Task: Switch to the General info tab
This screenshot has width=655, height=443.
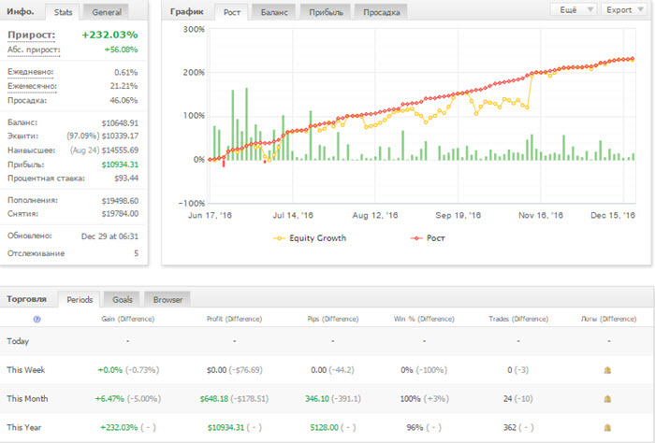Action: click(x=106, y=12)
